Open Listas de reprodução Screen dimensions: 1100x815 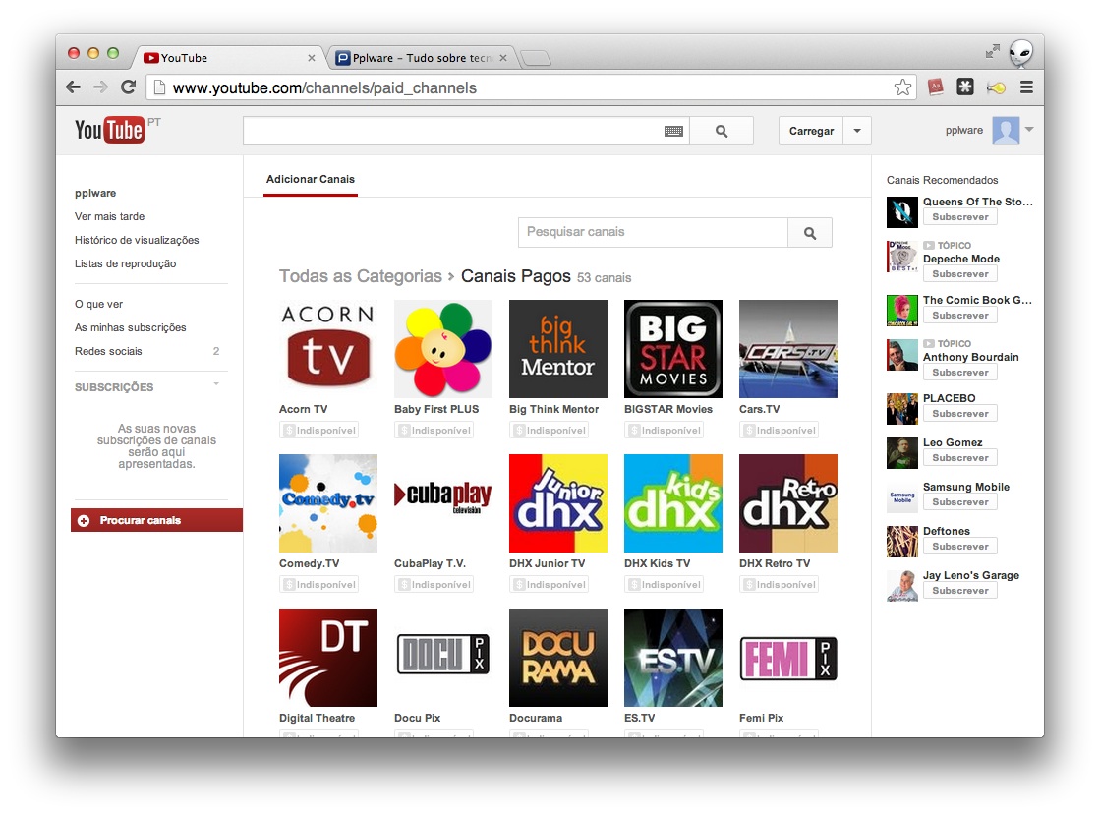coord(126,263)
